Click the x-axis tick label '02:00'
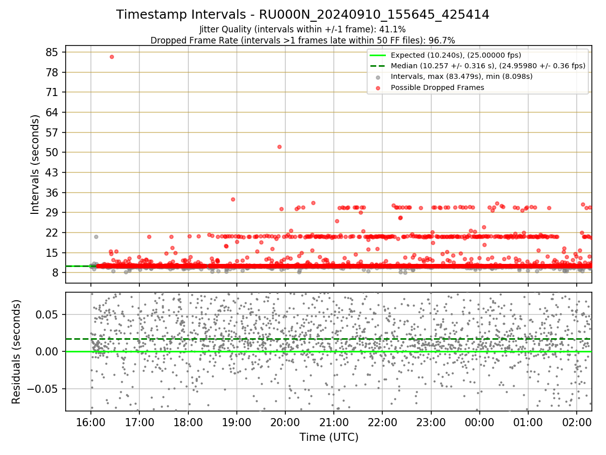 (x=577, y=422)
